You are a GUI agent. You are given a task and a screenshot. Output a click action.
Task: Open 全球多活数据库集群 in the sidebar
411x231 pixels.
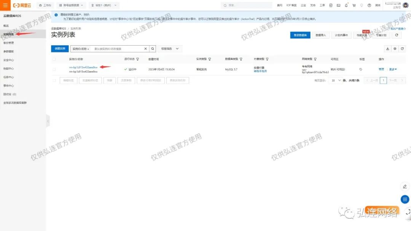coord(15,103)
